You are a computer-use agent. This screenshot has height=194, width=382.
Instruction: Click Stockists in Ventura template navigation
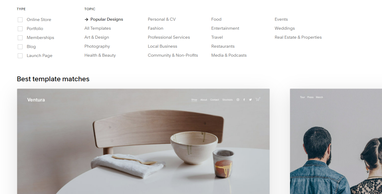tap(228, 100)
